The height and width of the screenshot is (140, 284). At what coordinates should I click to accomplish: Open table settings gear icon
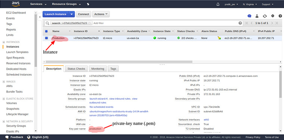[272, 16]
